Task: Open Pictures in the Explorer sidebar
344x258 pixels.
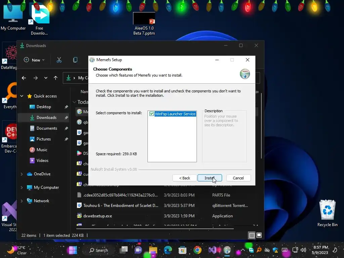Action: pyautogui.click(x=43, y=139)
